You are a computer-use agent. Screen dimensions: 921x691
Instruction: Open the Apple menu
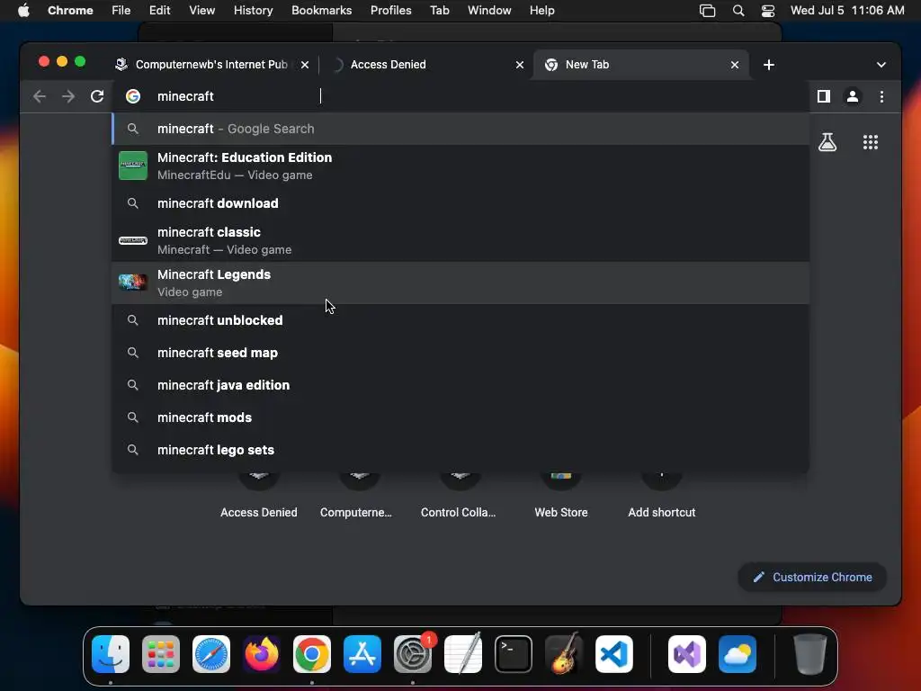[x=23, y=11]
